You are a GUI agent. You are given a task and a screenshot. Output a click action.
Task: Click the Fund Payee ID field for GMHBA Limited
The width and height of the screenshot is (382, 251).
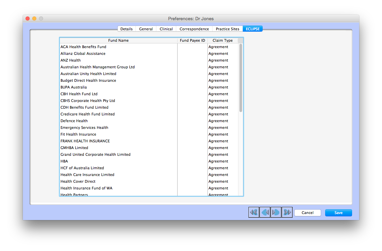[x=192, y=148]
